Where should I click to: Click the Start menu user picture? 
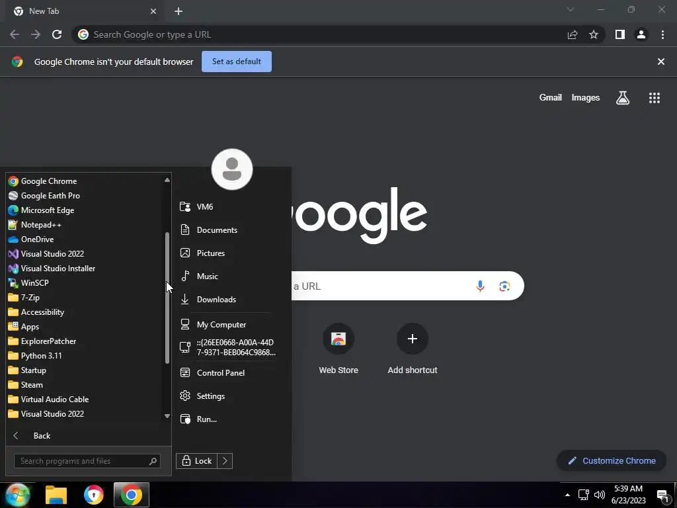[232, 169]
